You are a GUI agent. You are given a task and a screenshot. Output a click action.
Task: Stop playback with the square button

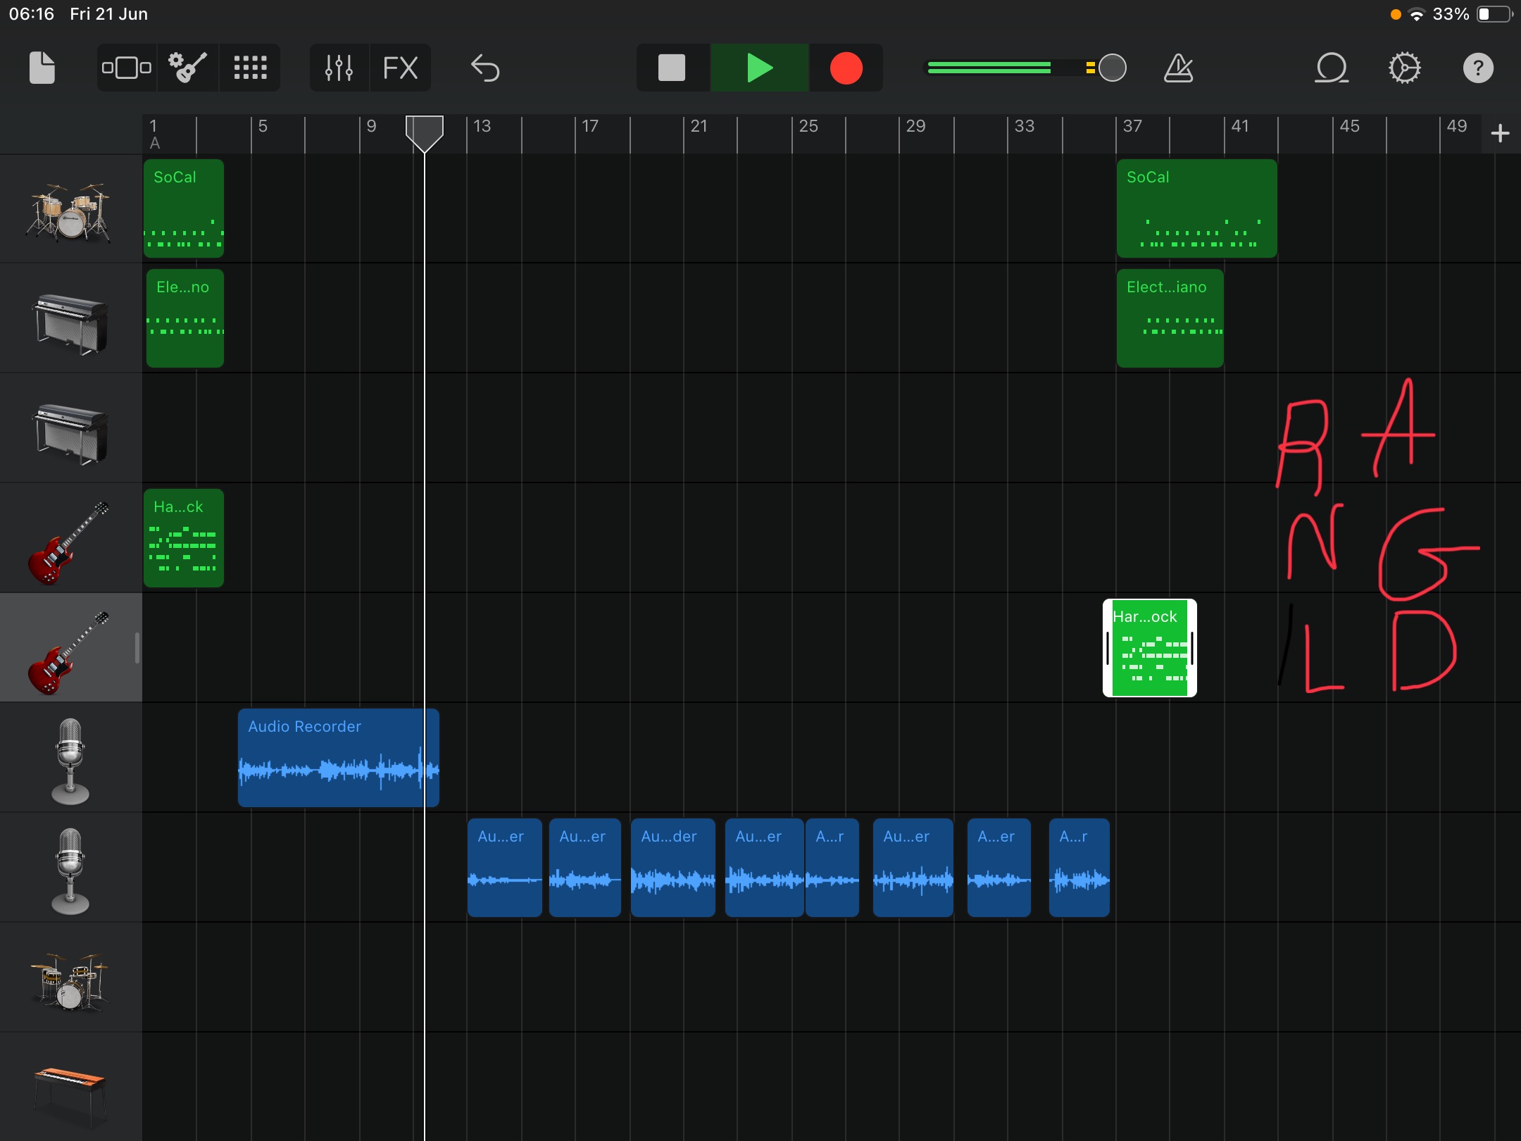click(671, 68)
